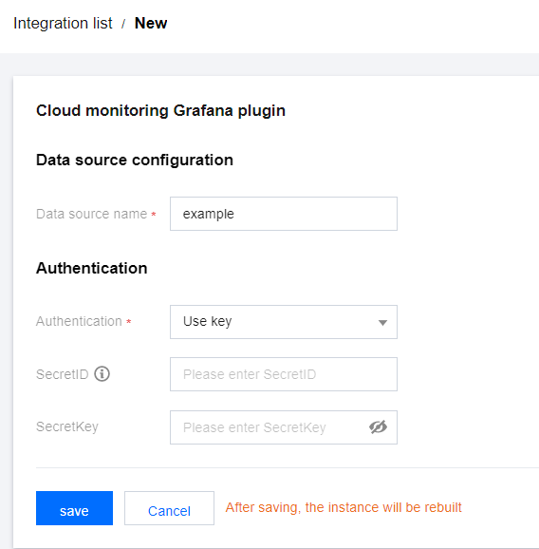Click the SecretKey label text
The height and width of the screenshot is (549, 539).
67,426
